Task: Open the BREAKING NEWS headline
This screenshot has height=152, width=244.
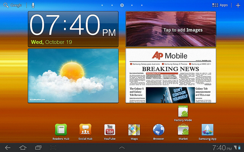Action: tap(170, 69)
